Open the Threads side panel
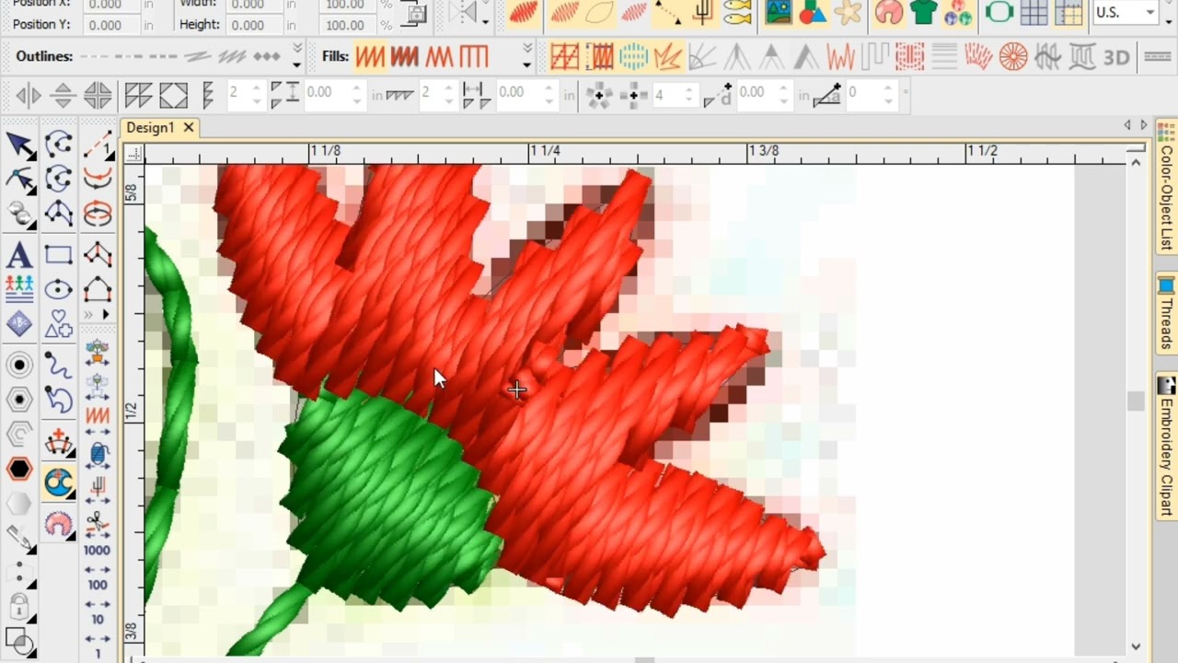1178x663 pixels. coord(1166,313)
